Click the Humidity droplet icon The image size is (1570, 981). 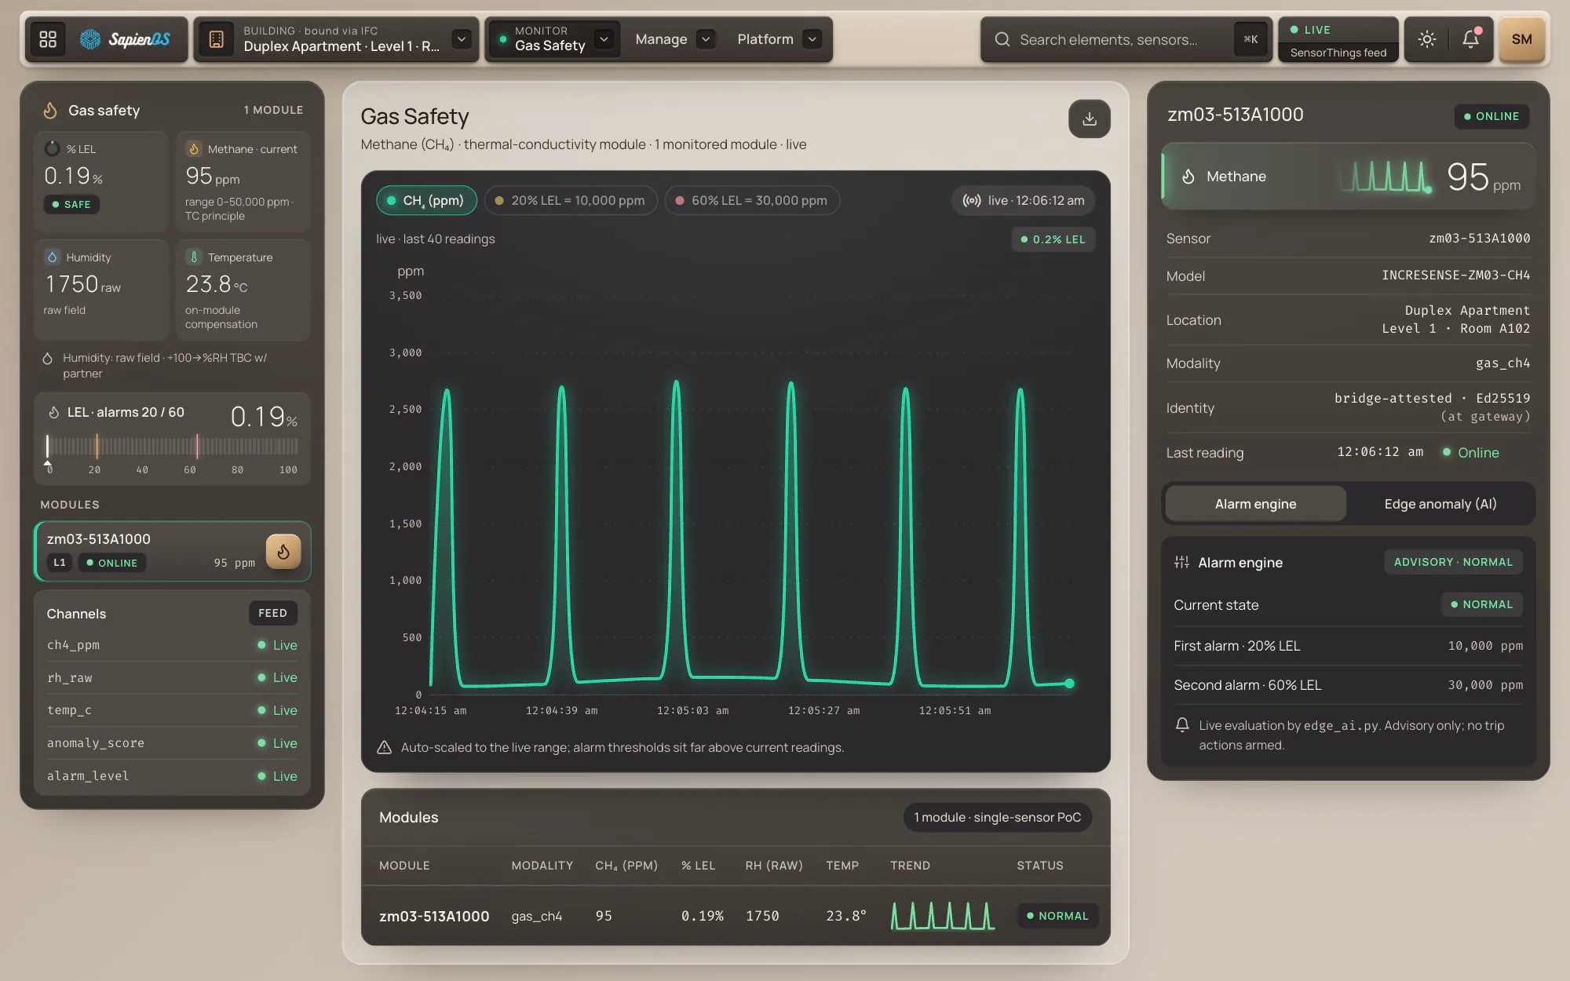coord(52,257)
